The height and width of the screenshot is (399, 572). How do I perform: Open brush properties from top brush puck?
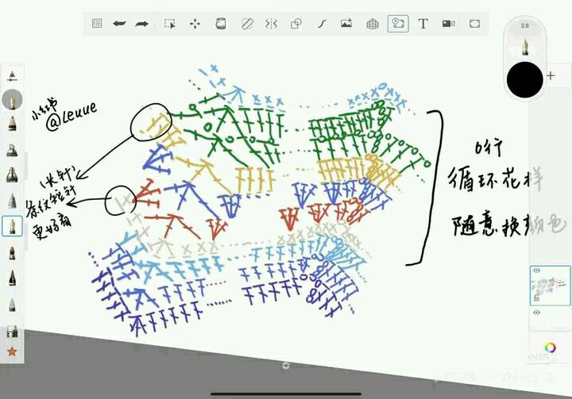coord(524,40)
